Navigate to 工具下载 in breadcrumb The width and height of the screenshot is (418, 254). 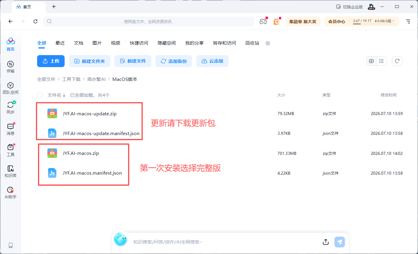point(71,79)
